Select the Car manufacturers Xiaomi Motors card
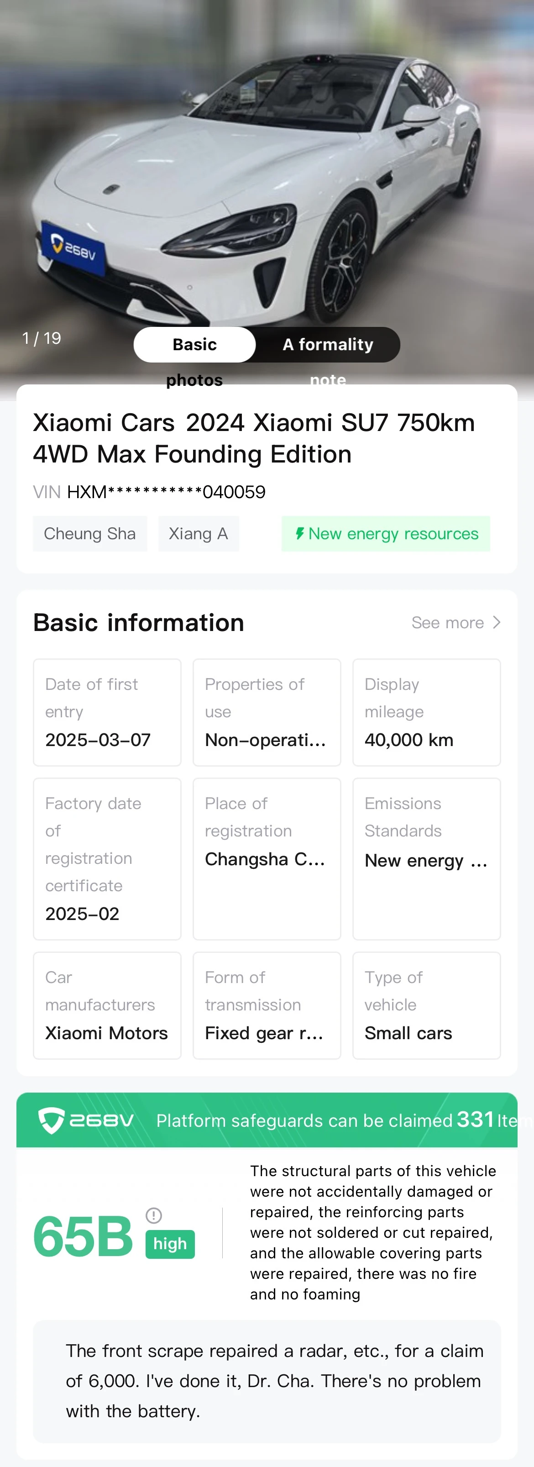 107,1005
